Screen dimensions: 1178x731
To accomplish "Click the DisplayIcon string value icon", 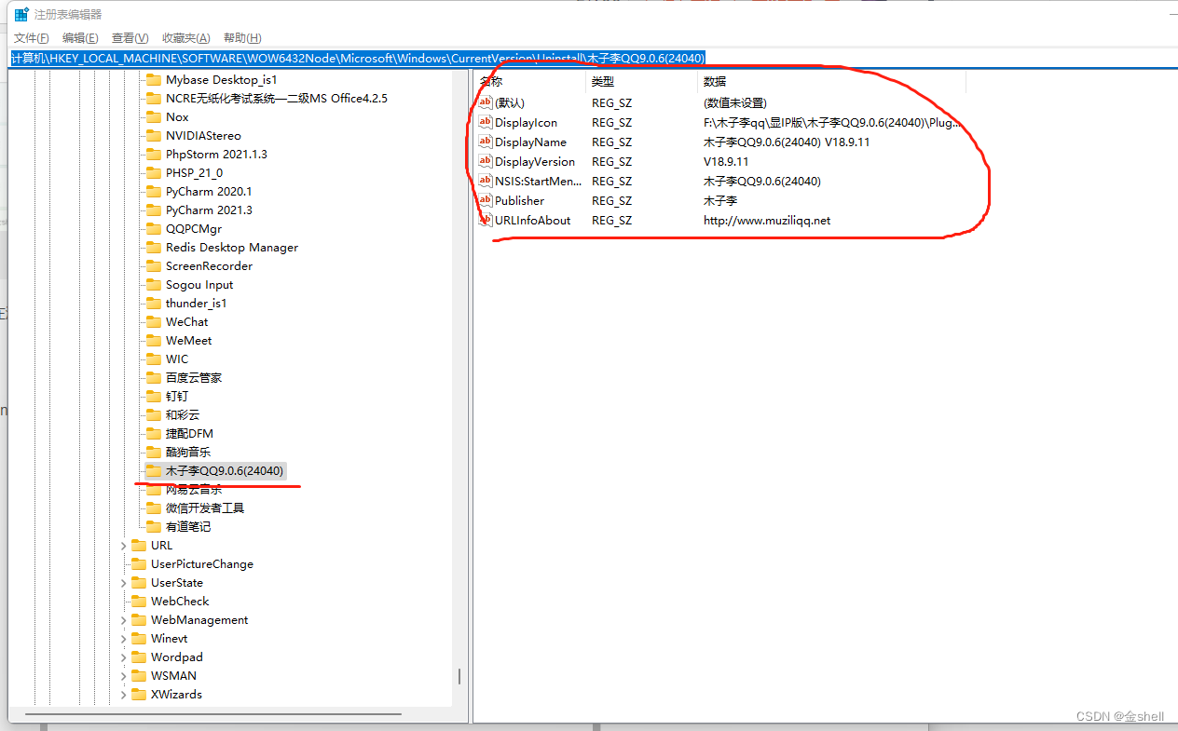I will [x=485, y=122].
